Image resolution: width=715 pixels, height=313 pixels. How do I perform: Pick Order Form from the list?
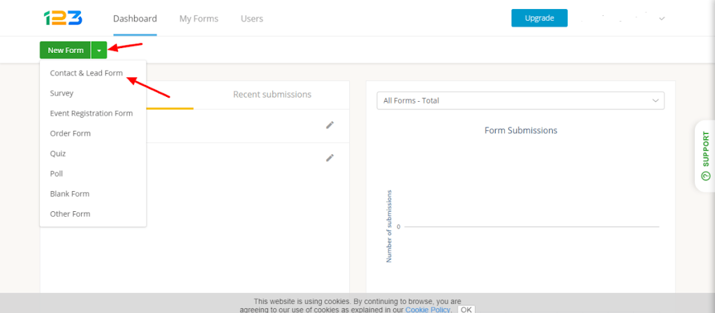pos(71,133)
